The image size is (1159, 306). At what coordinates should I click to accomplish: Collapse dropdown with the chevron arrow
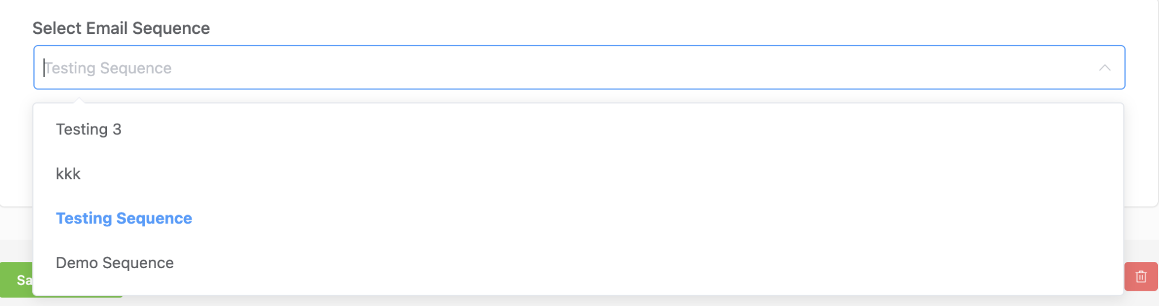[1104, 68]
